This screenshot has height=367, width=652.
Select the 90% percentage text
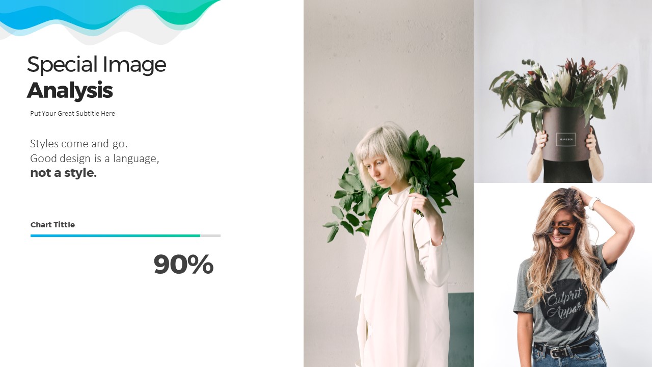click(183, 265)
